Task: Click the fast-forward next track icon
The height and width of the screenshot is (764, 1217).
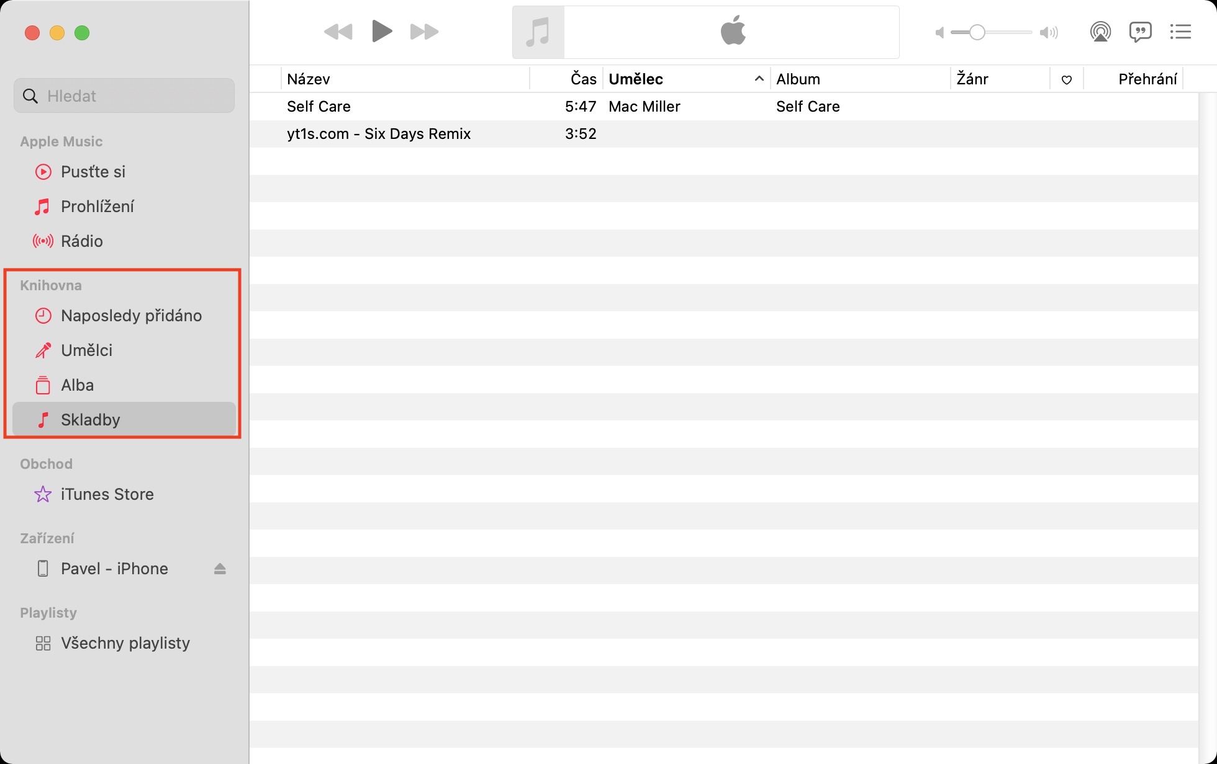Action: 424,32
